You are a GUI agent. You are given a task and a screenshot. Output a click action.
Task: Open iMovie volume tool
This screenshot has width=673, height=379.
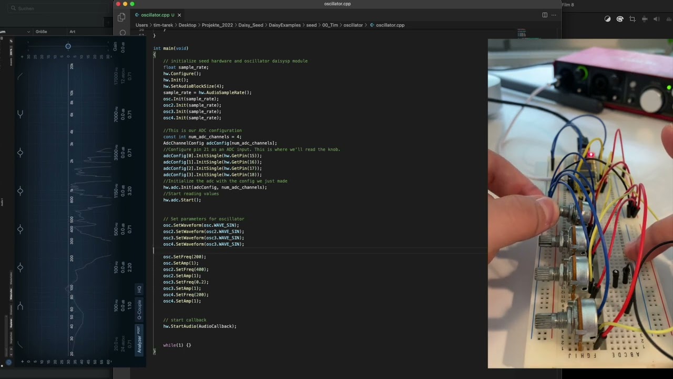pos(657,19)
